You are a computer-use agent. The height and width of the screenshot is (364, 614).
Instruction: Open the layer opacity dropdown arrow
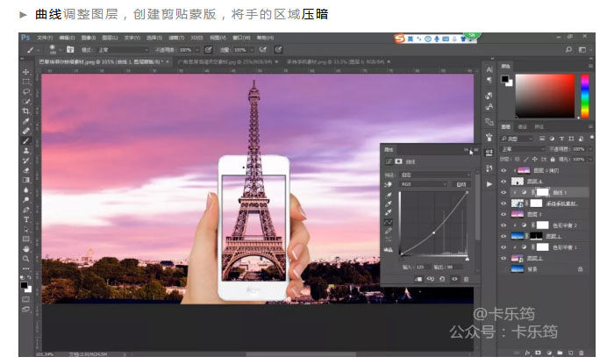(x=590, y=149)
